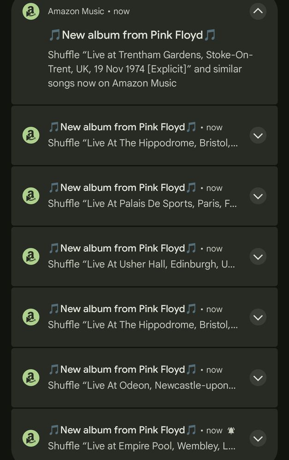This screenshot has height=460, width=289.
Task: Tap the Amazon Music icon on the Usher Hall Edinburgh notification
Action: (x=30, y=256)
